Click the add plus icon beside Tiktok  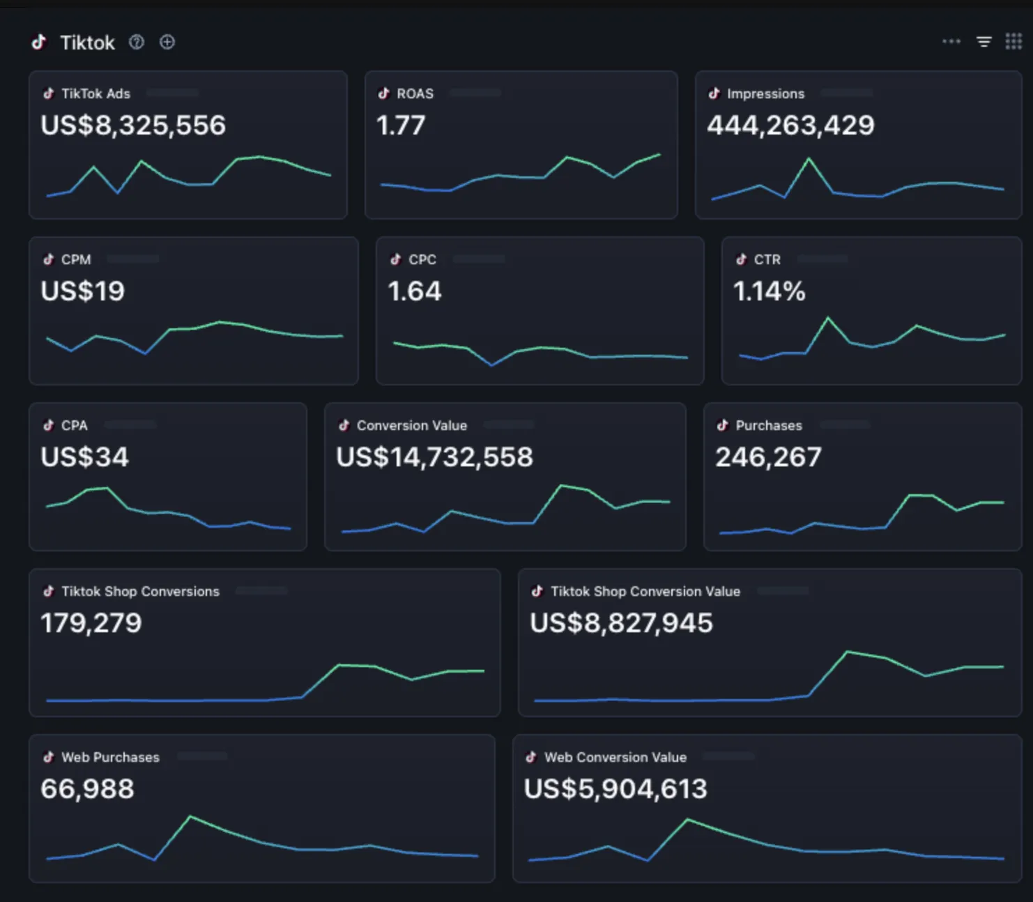[167, 43]
